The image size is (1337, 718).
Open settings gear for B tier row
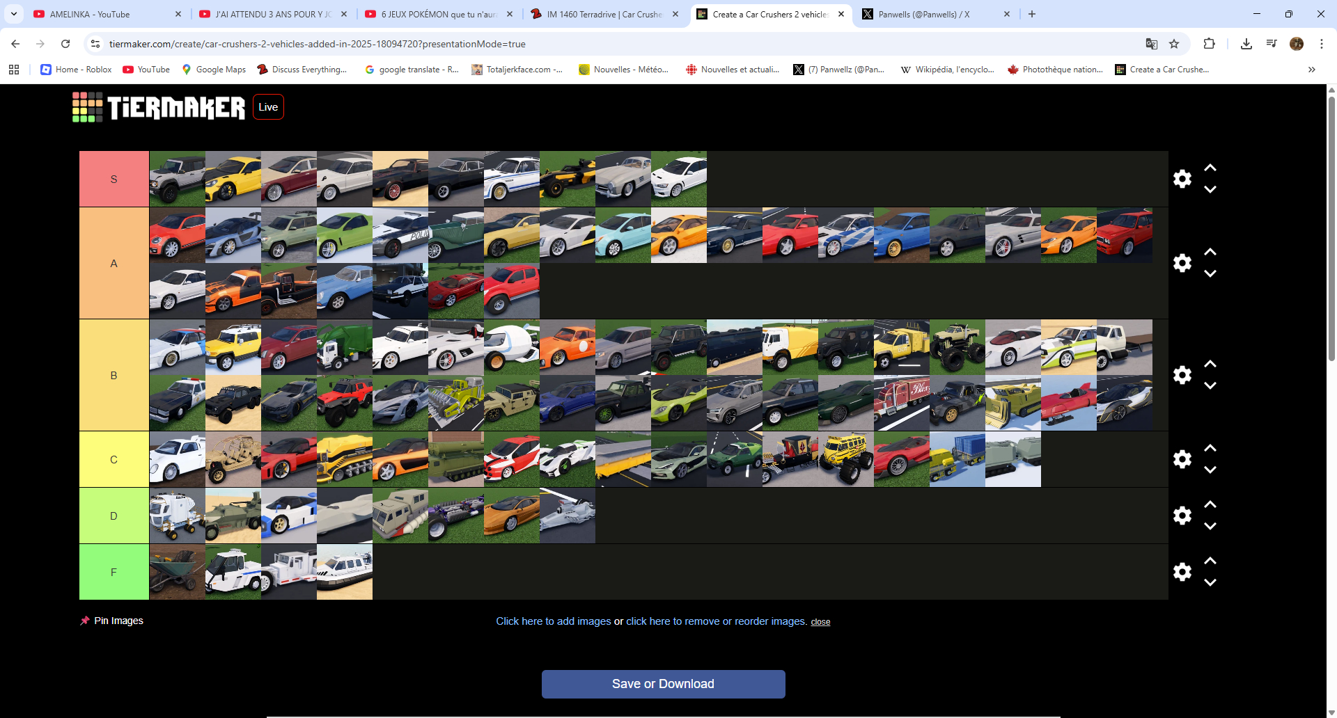pyautogui.click(x=1182, y=375)
